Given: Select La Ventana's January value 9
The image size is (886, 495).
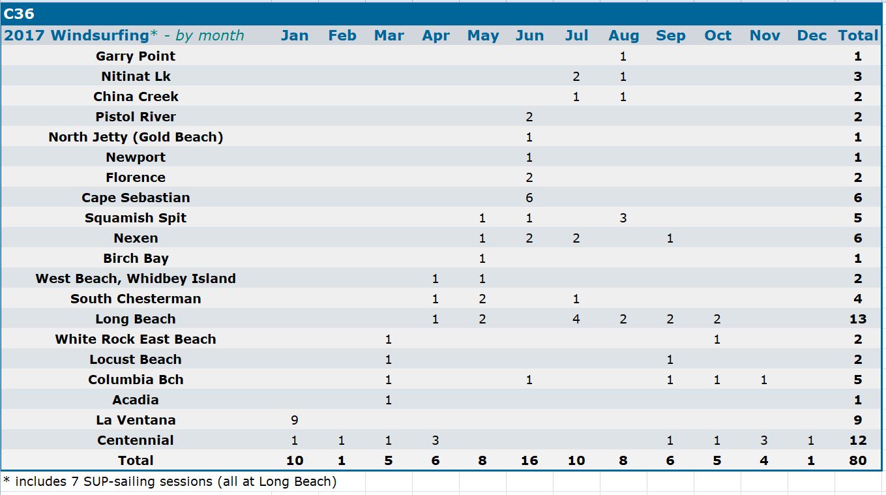Looking at the screenshot, I should [295, 420].
